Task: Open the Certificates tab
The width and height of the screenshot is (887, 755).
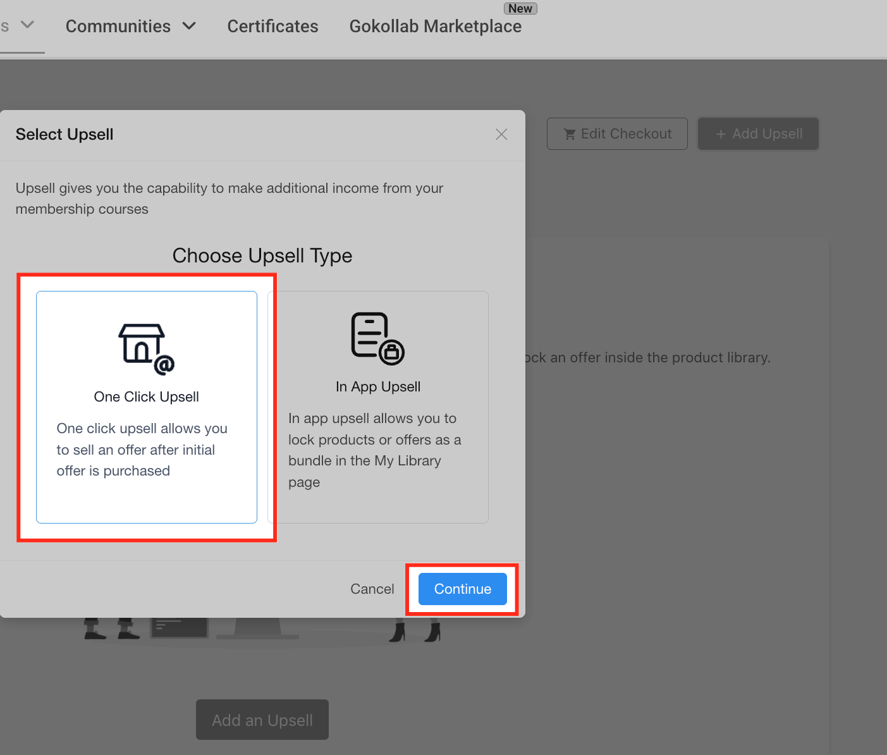Action: click(273, 26)
